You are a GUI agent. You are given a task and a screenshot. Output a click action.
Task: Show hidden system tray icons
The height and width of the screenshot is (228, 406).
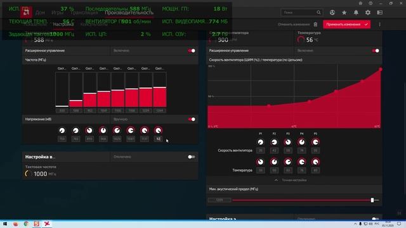(355, 224)
